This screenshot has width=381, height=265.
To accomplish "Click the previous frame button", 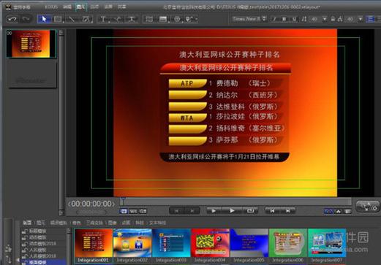I will 176,211.
